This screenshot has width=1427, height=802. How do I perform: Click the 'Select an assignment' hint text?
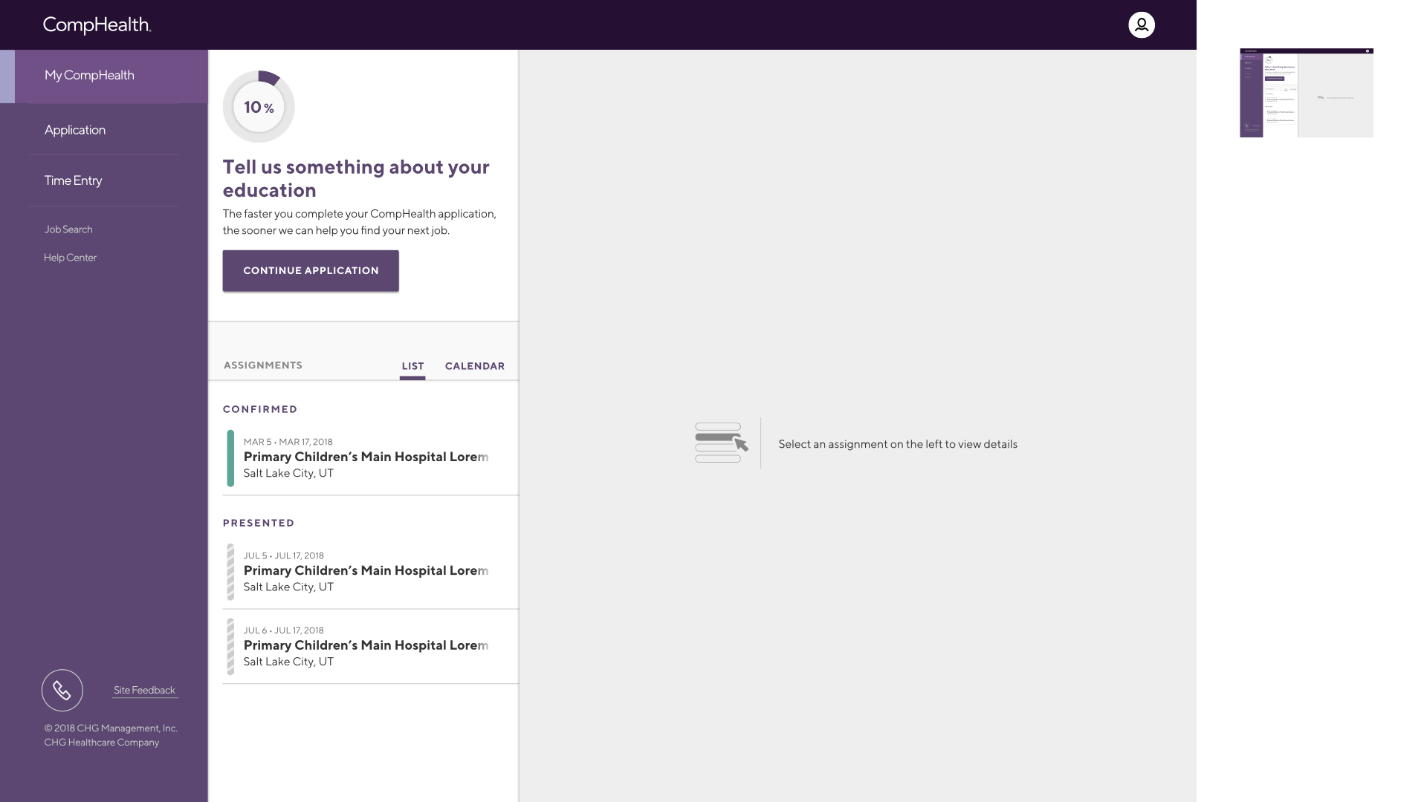coord(898,444)
